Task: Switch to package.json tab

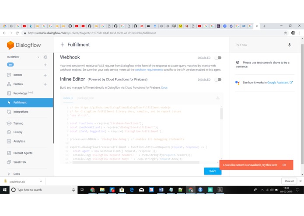Action: pos(85,98)
